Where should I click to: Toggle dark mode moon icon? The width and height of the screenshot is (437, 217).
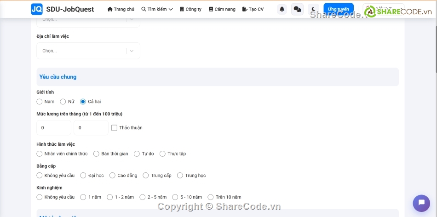[313, 9]
